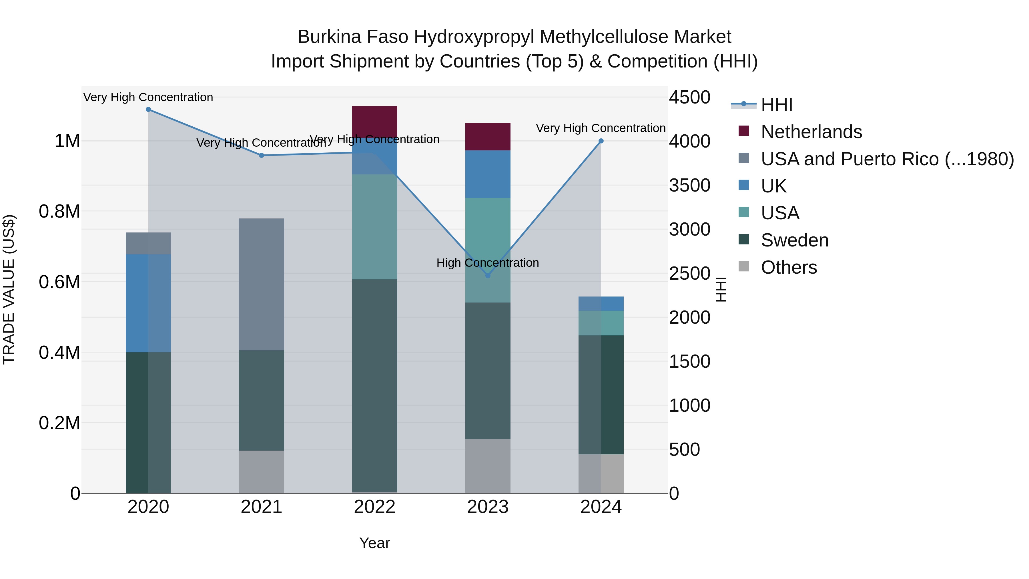The height and width of the screenshot is (579, 1029).
Task: Click the Others gray legend swatch
Action: tap(744, 266)
